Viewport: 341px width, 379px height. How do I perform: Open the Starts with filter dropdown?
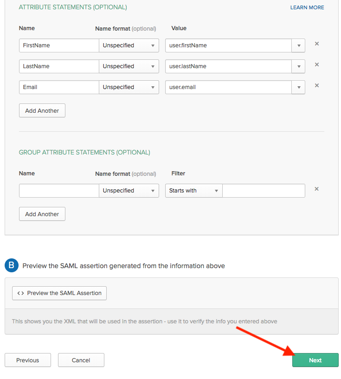click(x=193, y=191)
